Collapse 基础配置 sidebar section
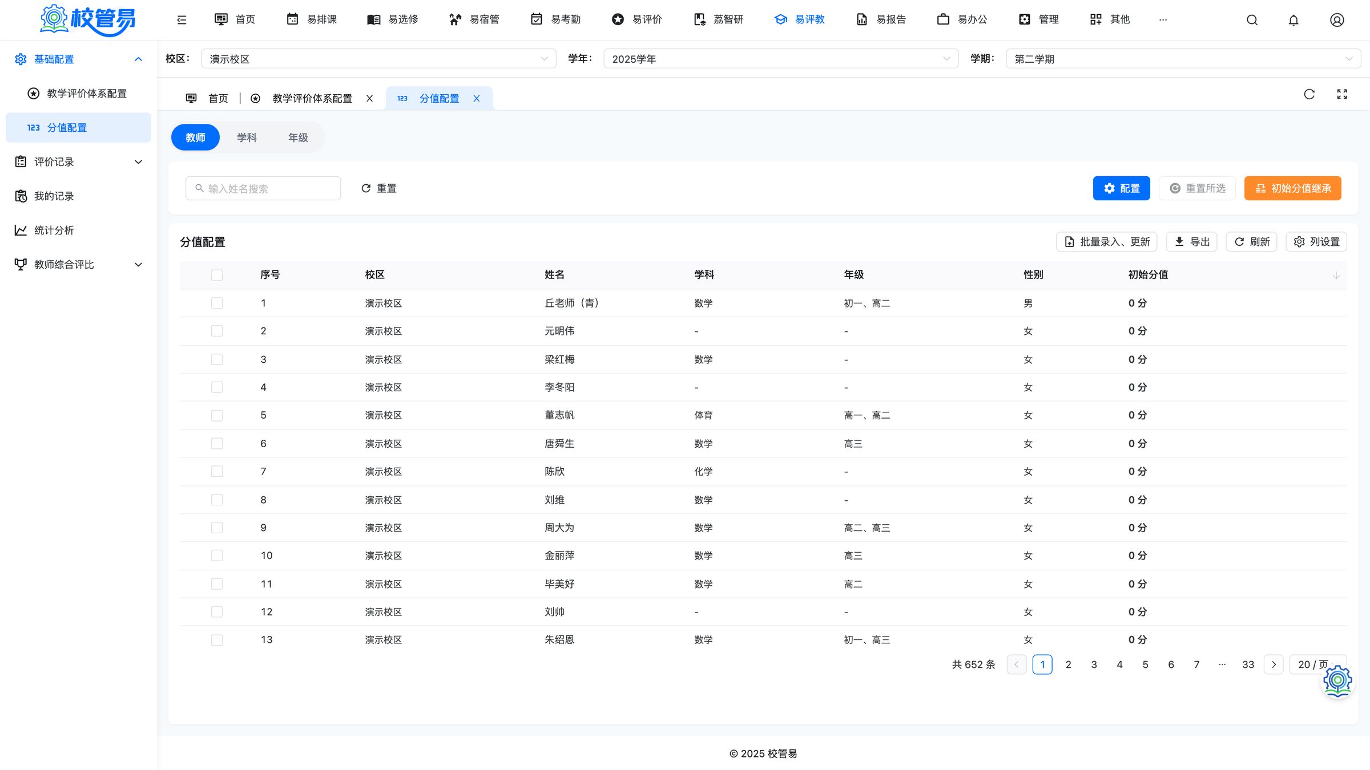Screen dimensions: 1370x770 [x=78, y=59]
